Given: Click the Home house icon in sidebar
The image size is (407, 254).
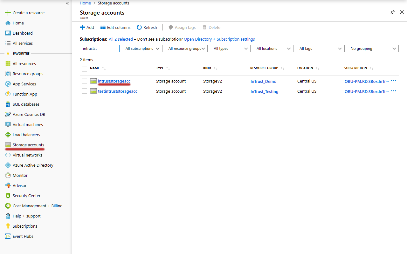Looking at the screenshot, I should point(8,23).
